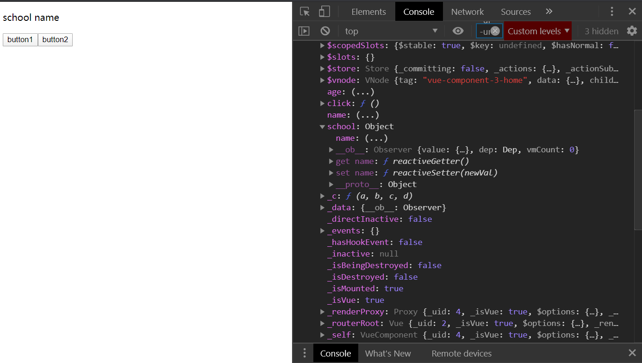Open console settings gear icon

632,31
